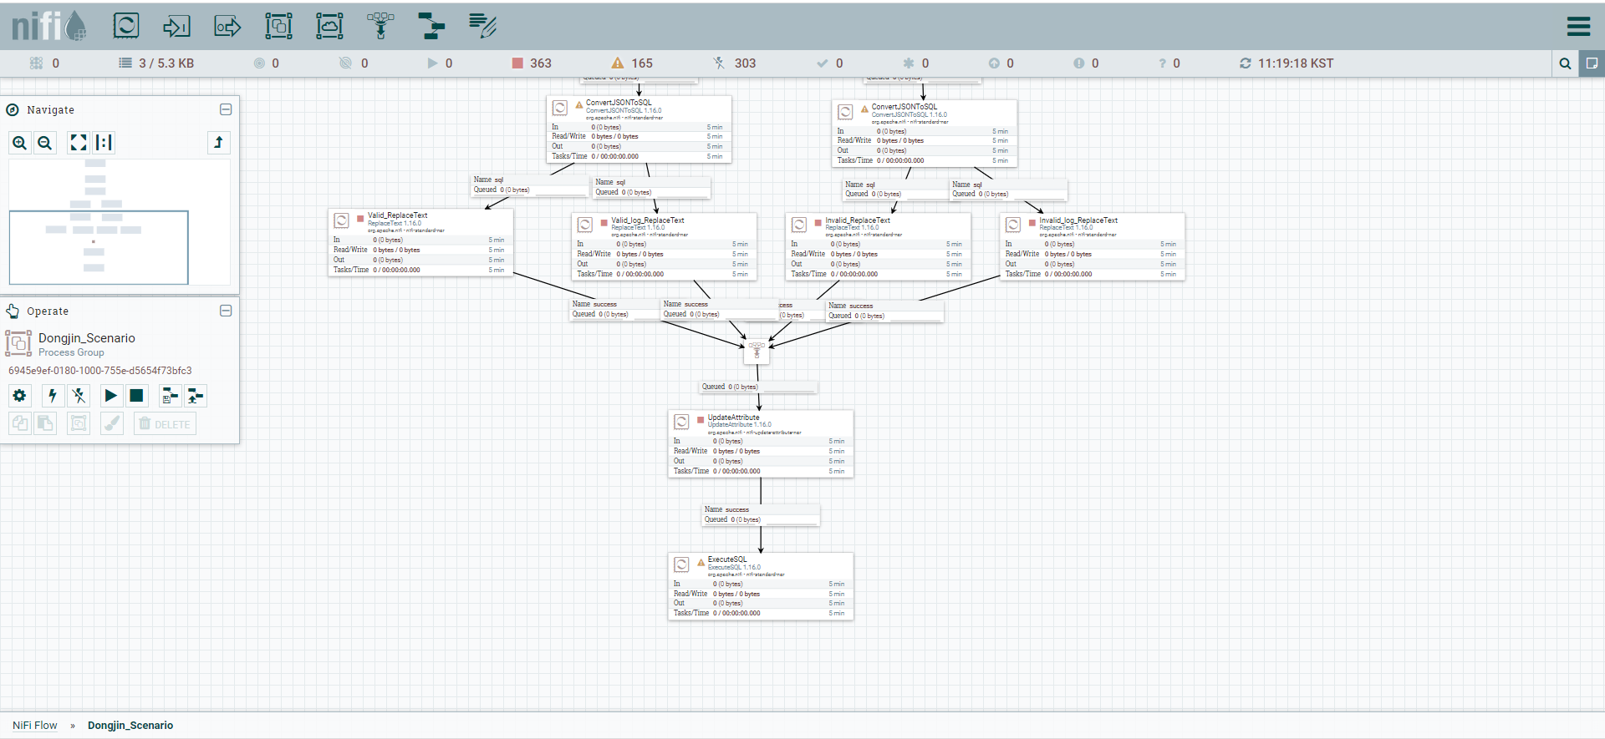Open the search magnifier icon
Screen dimensions: 1605x739
(1565, 63)
